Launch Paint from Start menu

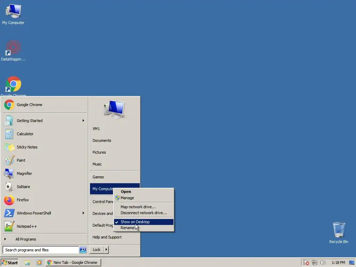[x=45, y=160]
